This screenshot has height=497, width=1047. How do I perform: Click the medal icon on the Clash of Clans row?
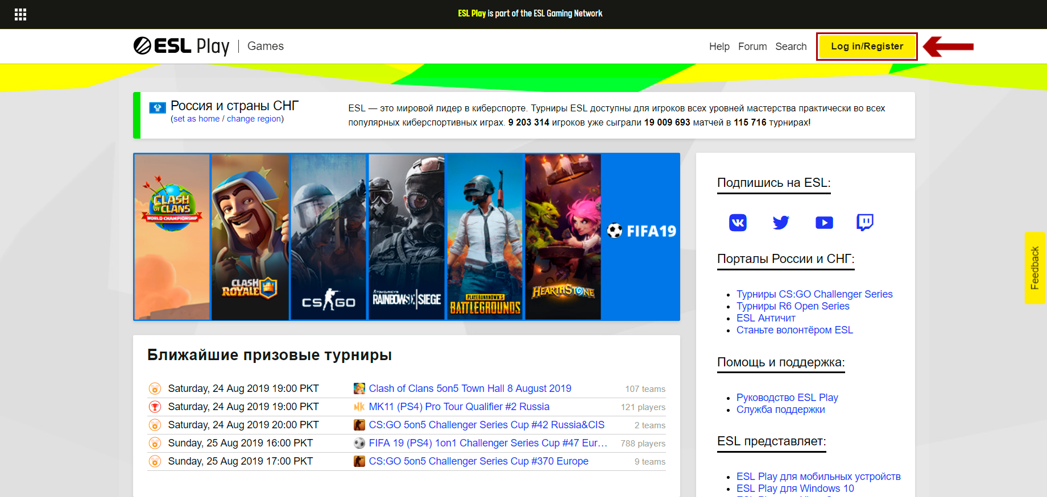point(155,389)
